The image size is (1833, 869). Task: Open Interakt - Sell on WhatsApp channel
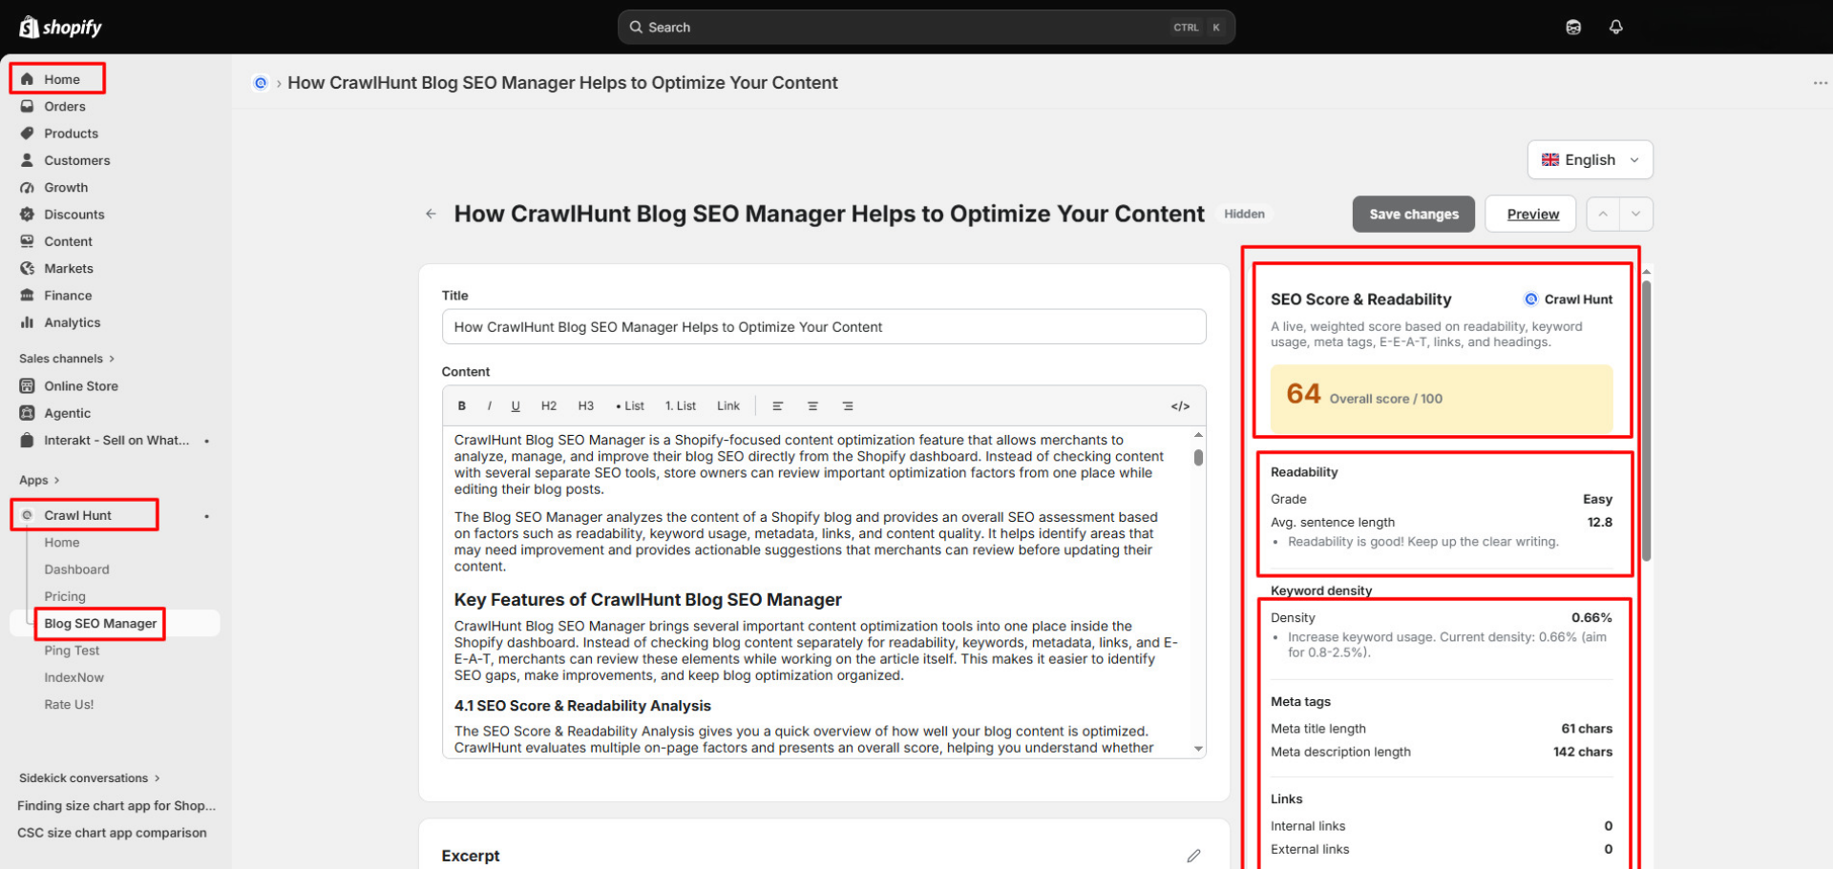115,441
